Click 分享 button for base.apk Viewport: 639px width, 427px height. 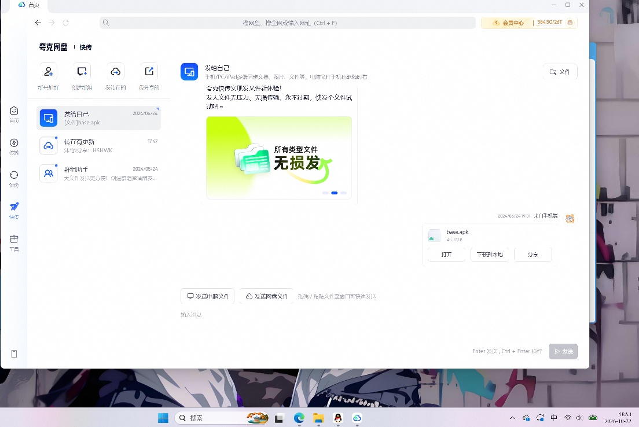pos(532,254)
